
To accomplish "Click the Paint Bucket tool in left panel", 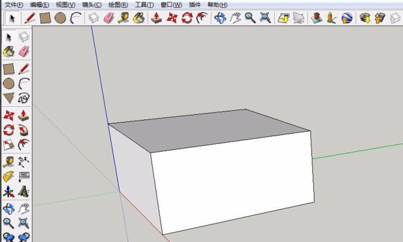I will pyautogui.click(x=8, y=52).
